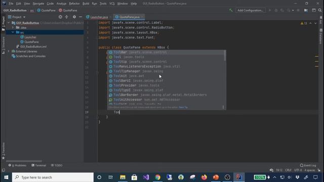Open Chrome from taskbar
Image resolution: width=324 pixels, height=182 pixels.
point(157,177)
